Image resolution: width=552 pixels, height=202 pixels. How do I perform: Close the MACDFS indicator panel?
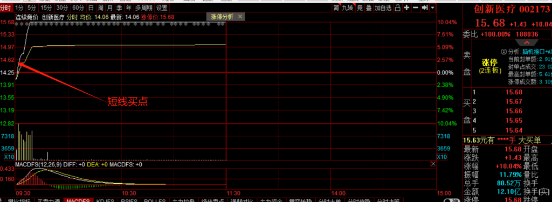click(x=433, y=164)
